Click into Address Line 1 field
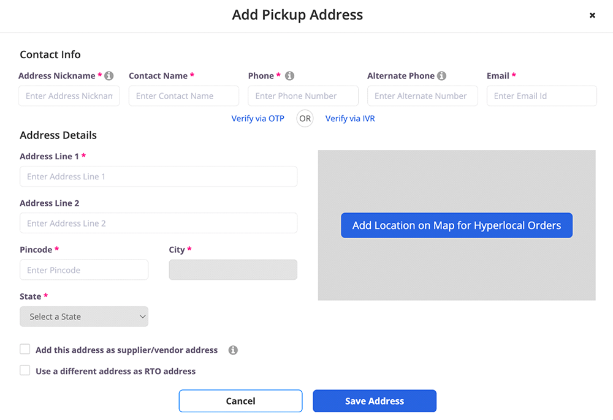The image size is (613, 420). (158, 176)
